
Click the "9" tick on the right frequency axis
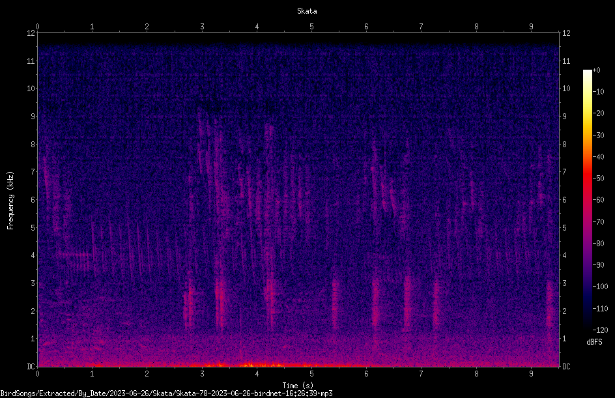click(x=564, y=117)
